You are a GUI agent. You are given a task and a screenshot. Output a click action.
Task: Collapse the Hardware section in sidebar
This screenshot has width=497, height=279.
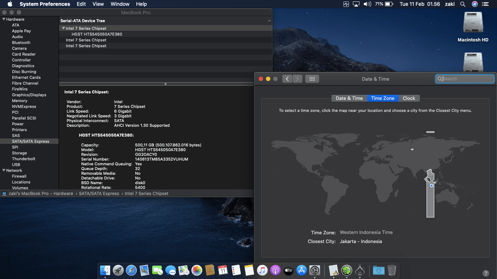(x=4, y=19)
